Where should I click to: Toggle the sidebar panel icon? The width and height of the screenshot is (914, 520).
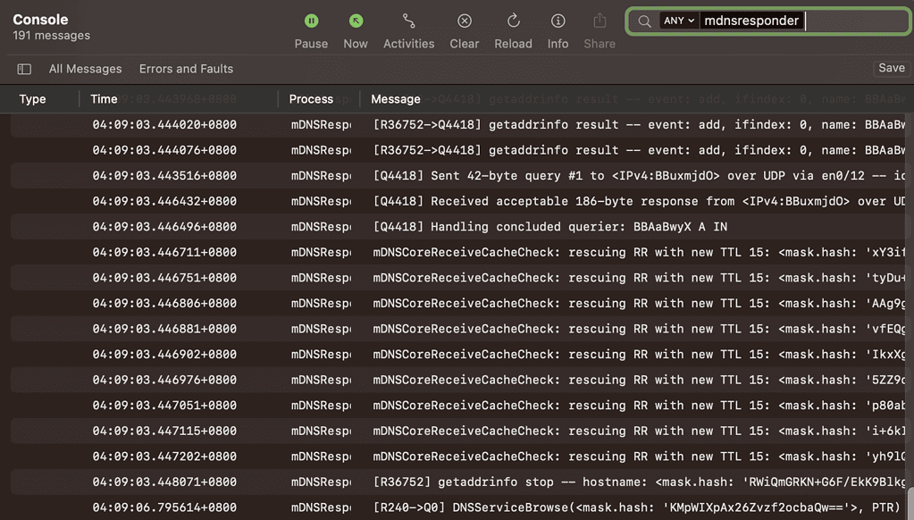coord(24,69)
